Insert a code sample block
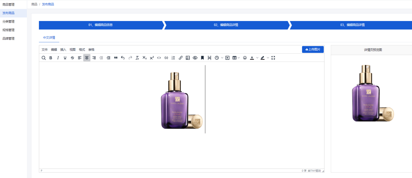412x178 pixels. click(166, 58)
